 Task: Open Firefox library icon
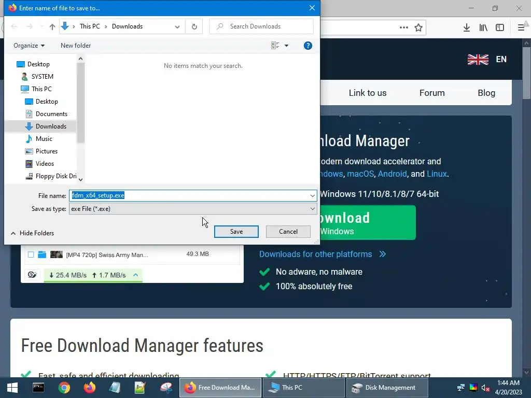point(483,28)
